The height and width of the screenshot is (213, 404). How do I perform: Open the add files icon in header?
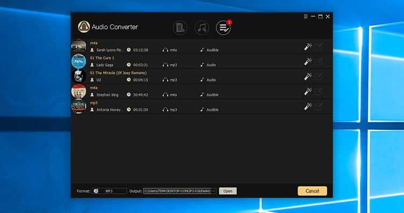click(180, 28)
